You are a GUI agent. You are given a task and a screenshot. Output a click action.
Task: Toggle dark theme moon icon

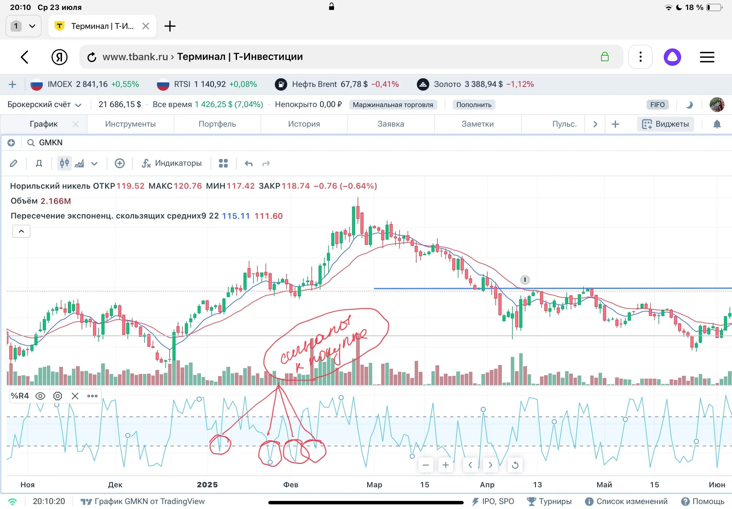[x=689, y=105]
